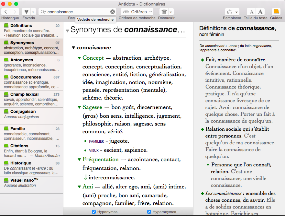Open the Citations dictionary

click(x=32, y=150)
